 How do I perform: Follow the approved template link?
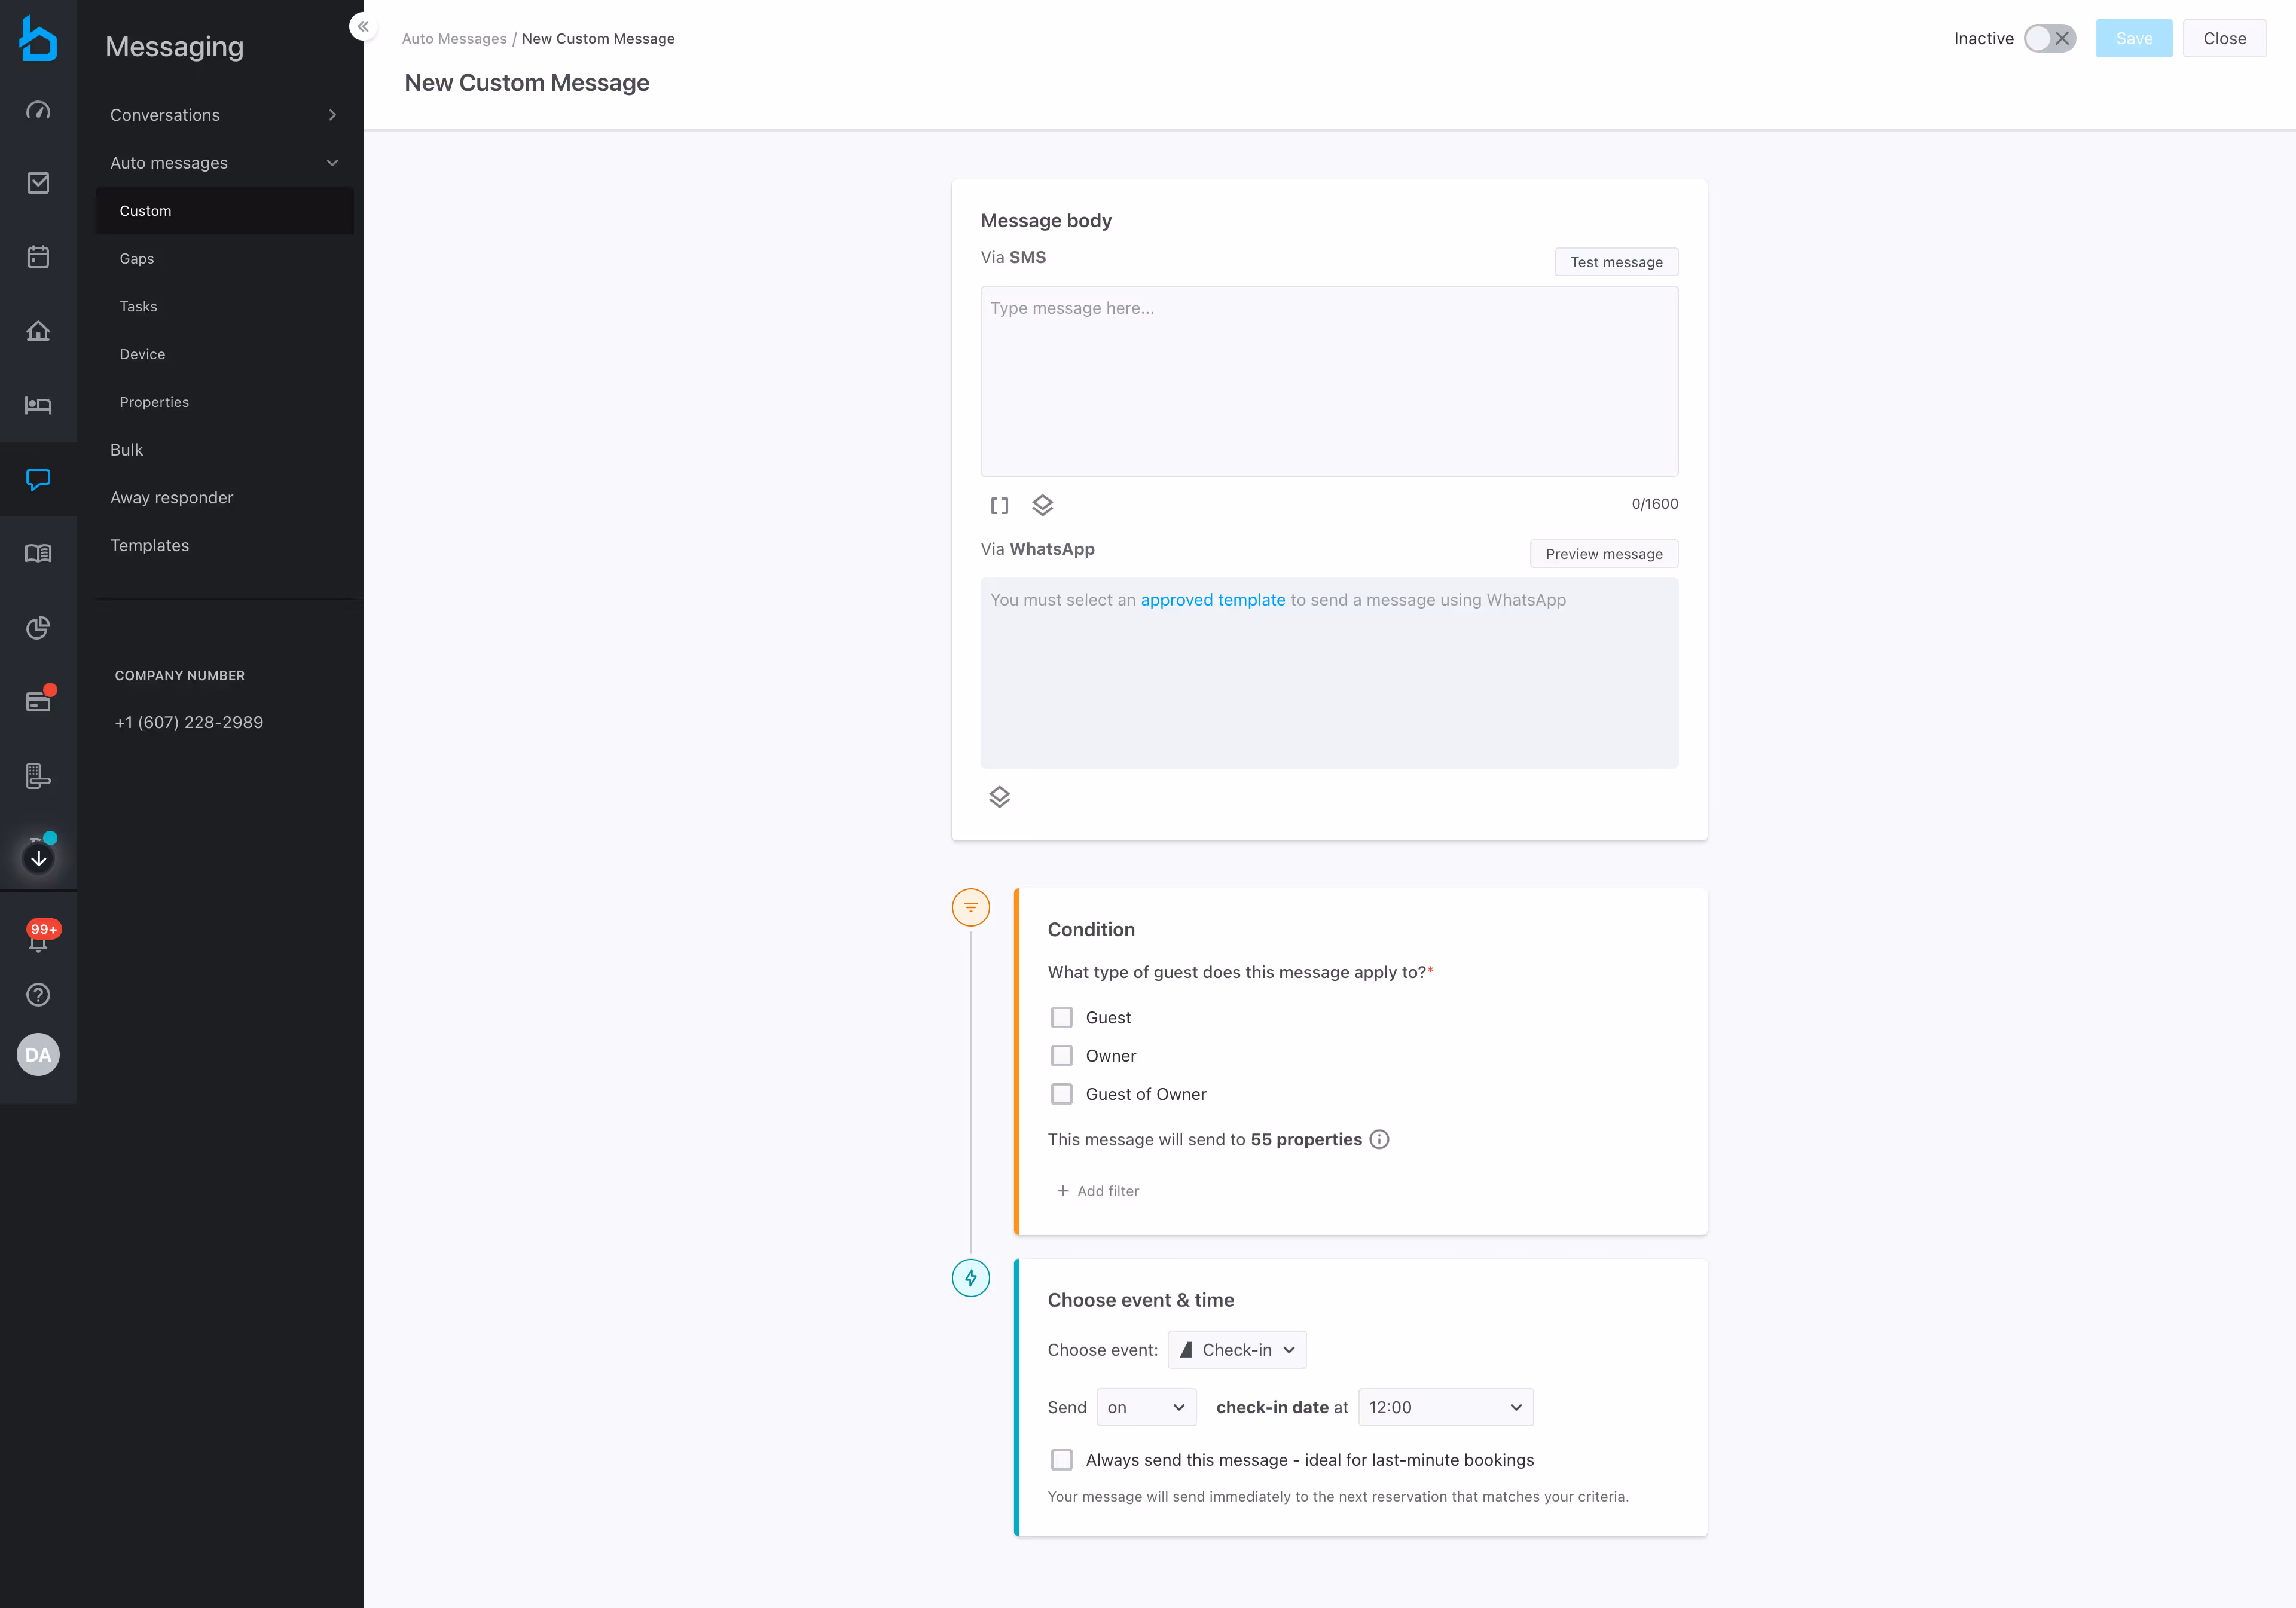point(1212,600)
